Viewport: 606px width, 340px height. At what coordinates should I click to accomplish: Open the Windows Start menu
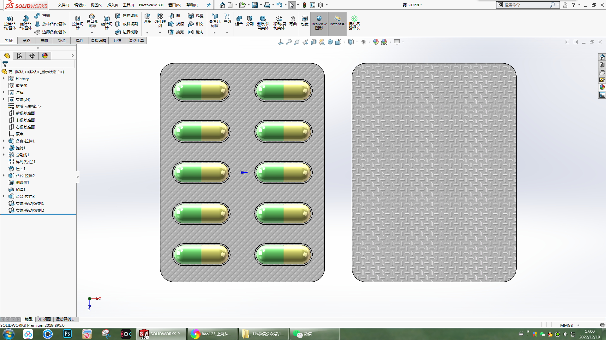(9, 334)
